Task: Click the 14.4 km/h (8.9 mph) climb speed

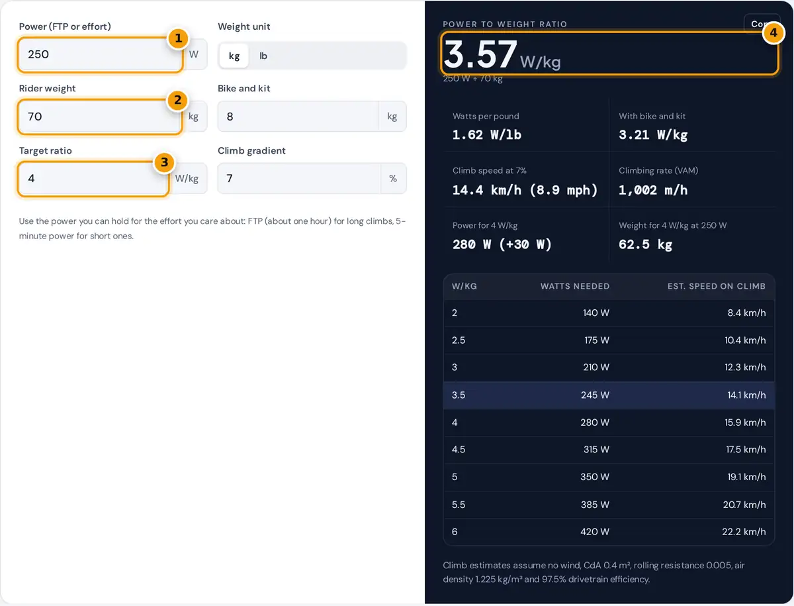Action: pyautogui.click(x=525, y=189)
